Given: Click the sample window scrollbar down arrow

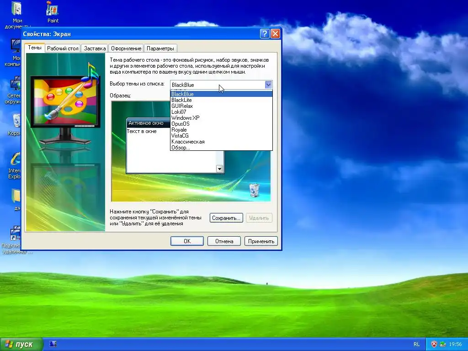Looking at the screenshot, I should [220, 169].
